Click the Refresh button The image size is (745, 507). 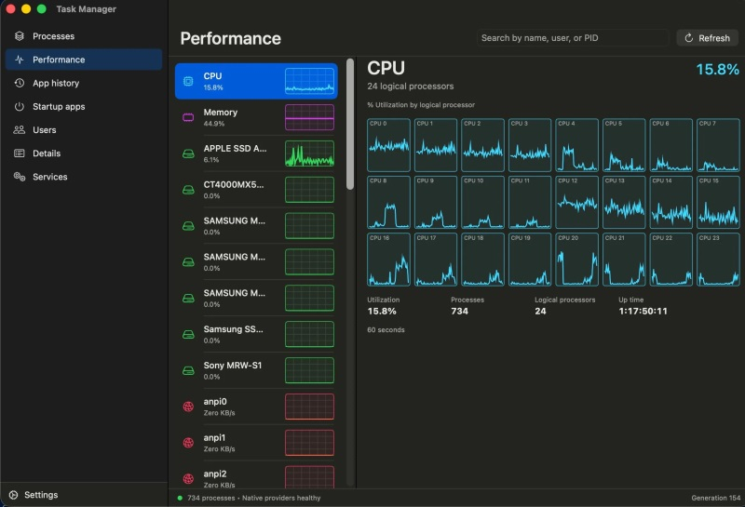point(707,38)
